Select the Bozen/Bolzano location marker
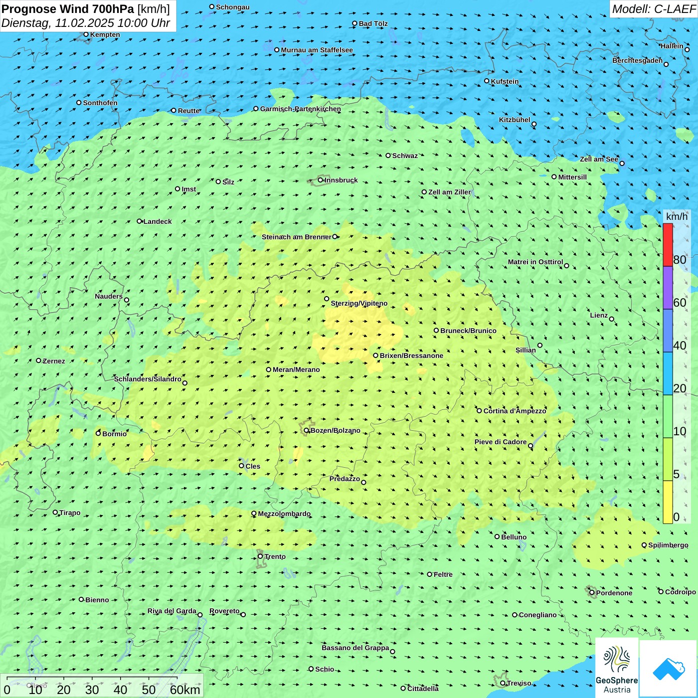The height and width of the screenshot is (698, 698). [307, 430]
